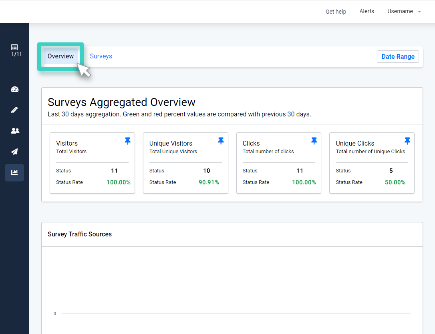Click the Surveys Aggregated Overview heading

coord(121,102)
